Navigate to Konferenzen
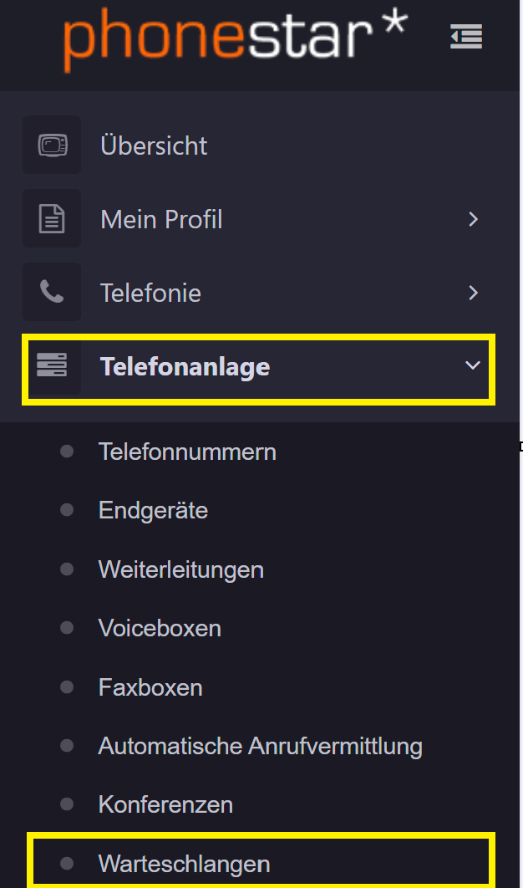The height and width of the screenshot is (888, 523). tap(166, 805)
